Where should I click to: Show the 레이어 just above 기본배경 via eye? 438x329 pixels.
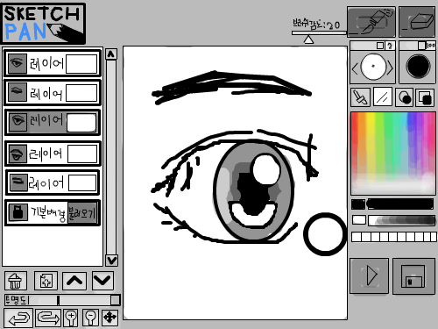click(x=18, y=182)
